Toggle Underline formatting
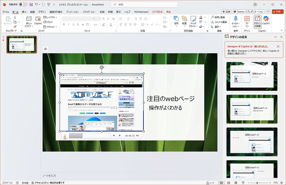 (73, 25)
